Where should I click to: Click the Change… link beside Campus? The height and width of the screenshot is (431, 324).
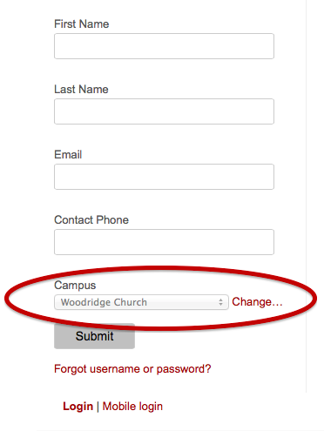[257, 302]
